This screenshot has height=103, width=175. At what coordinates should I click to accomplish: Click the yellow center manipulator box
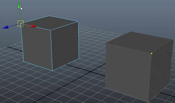[x=21, y=24]
